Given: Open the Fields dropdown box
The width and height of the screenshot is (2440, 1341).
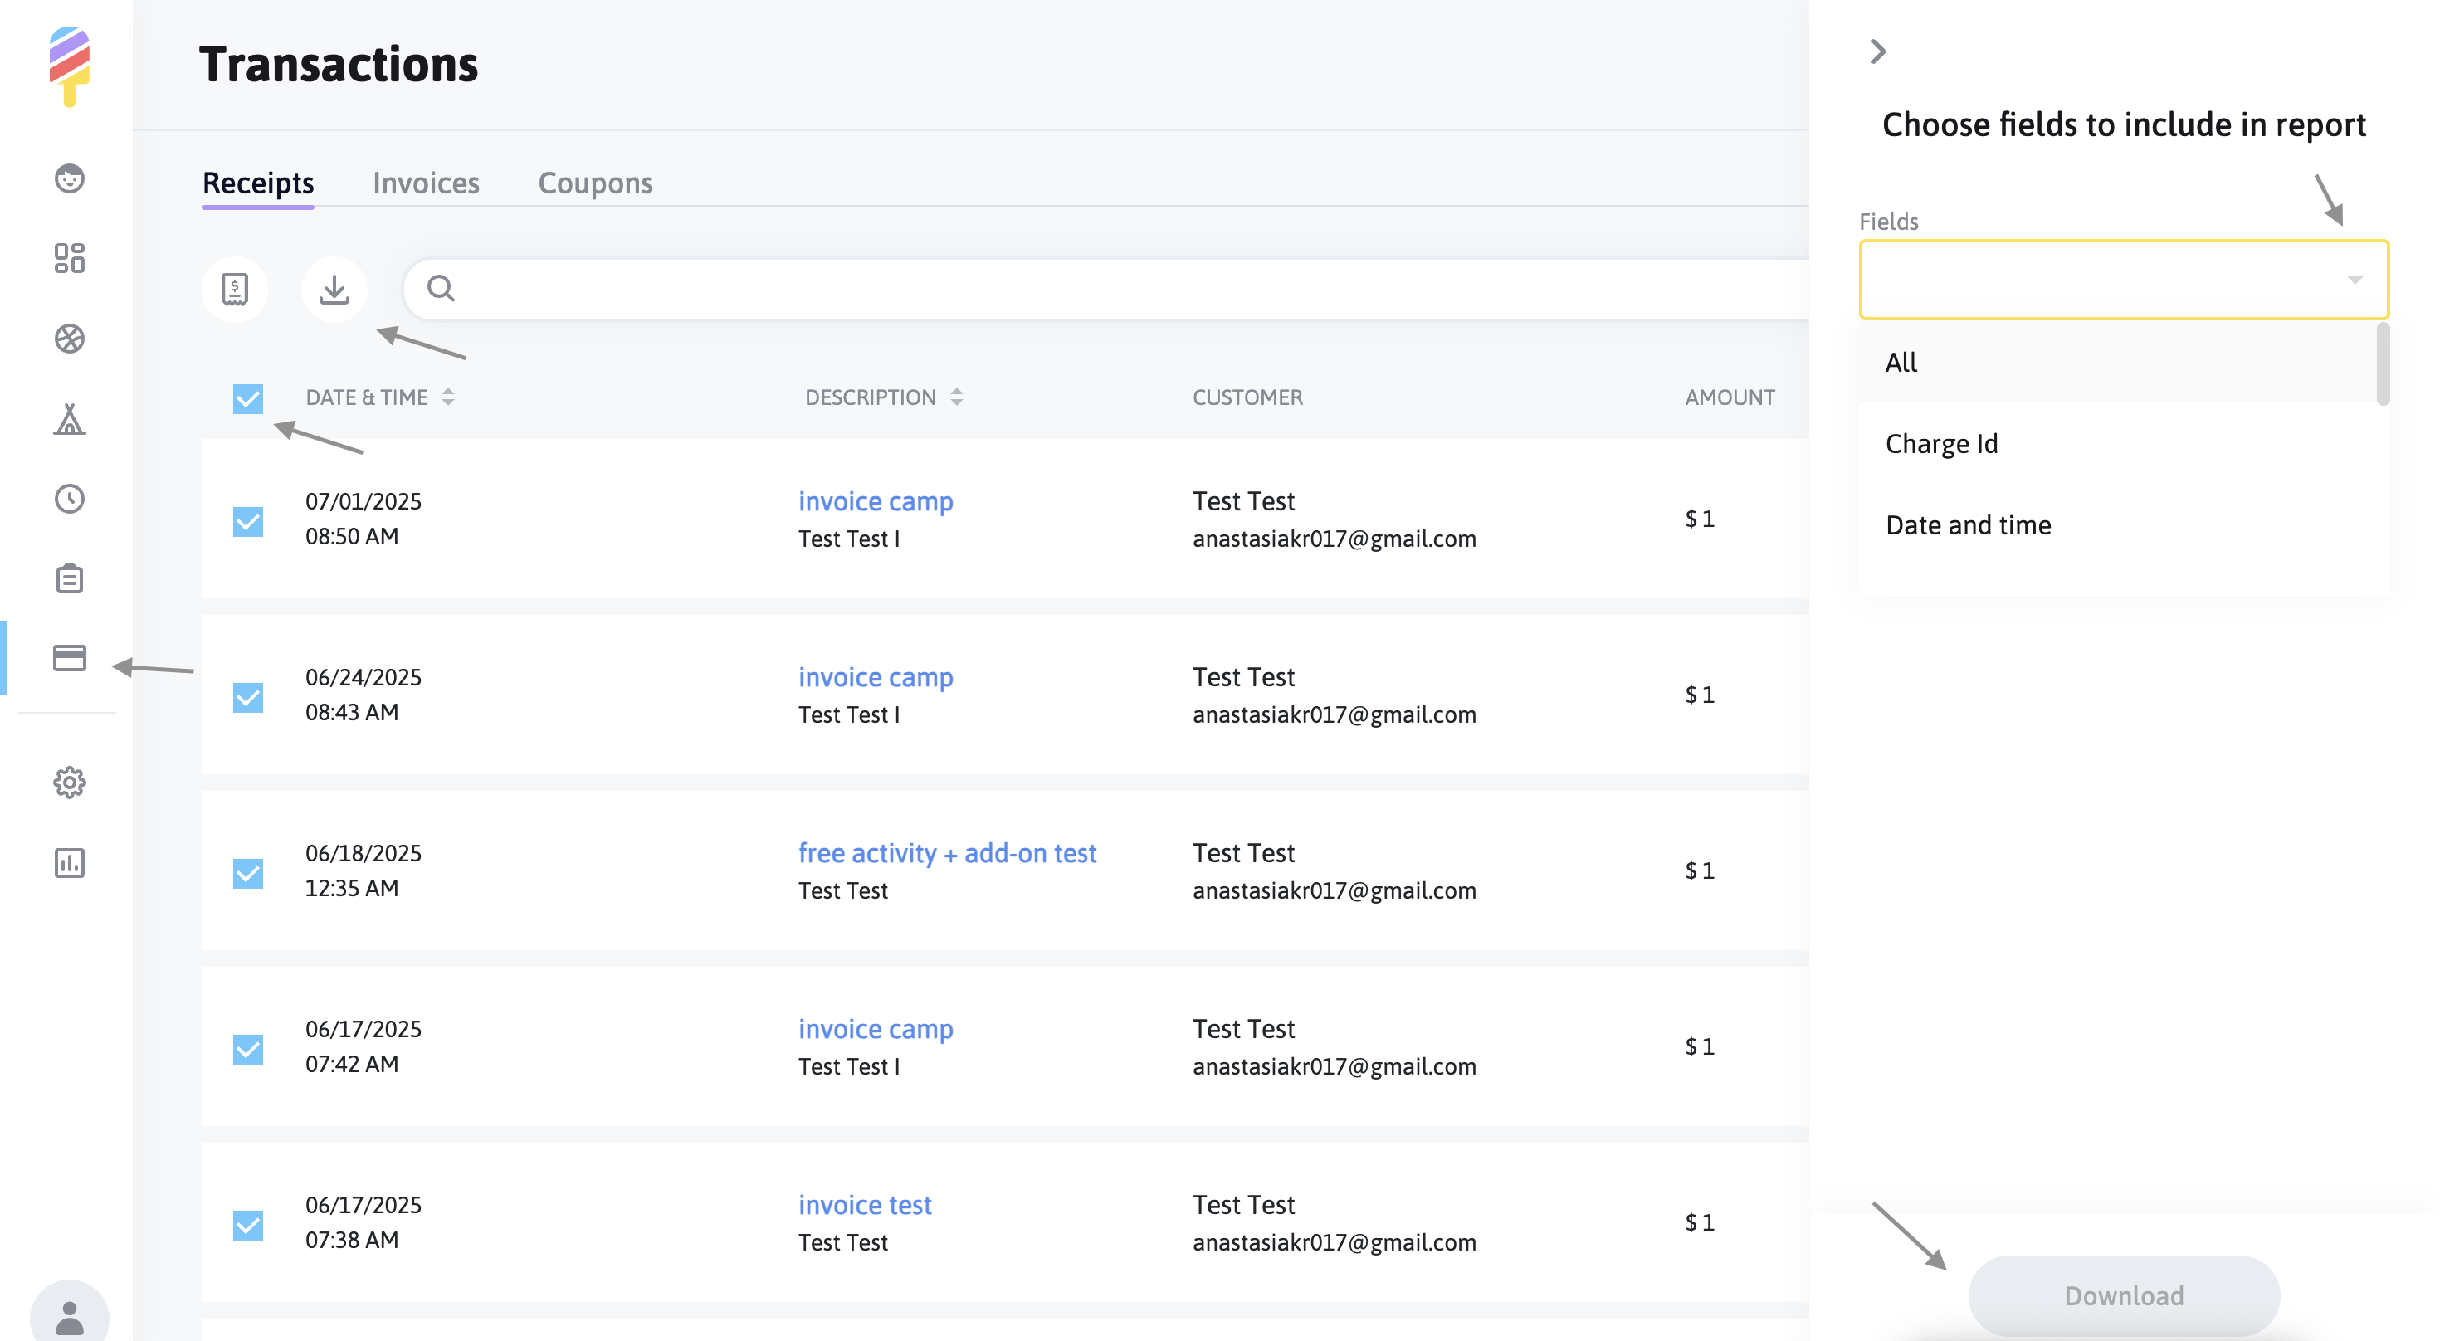Looking at the screenshot, I should tap(2122, 280).
